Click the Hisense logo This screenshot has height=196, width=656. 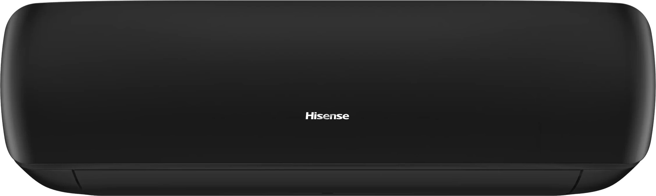[327, 116]
